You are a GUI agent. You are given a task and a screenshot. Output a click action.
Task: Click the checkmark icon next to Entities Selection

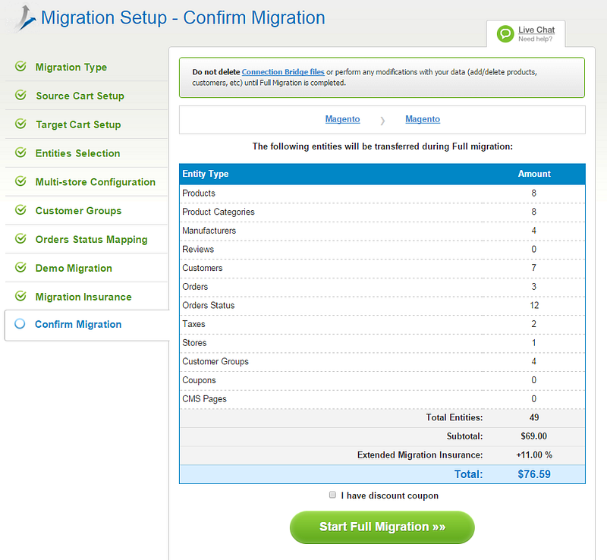[x=20, y=153]
